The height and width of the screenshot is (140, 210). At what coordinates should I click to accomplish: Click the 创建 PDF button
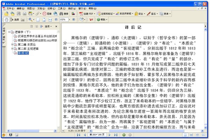pyautogui.click(x=87, y=14)
